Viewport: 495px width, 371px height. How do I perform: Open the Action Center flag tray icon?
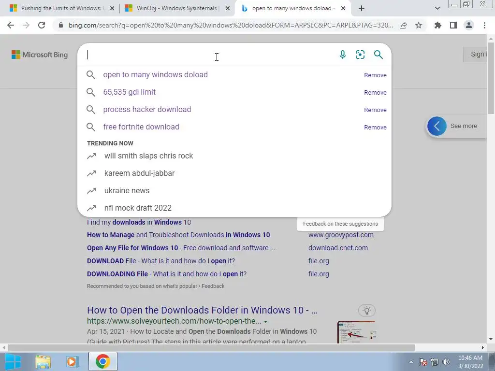423,362
